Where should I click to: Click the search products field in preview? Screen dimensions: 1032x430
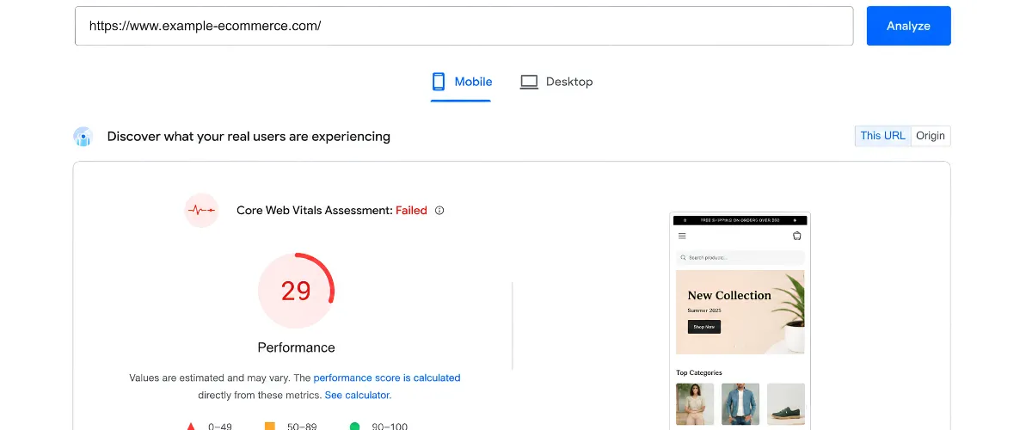pyautogui.click(x=740, y=257)
